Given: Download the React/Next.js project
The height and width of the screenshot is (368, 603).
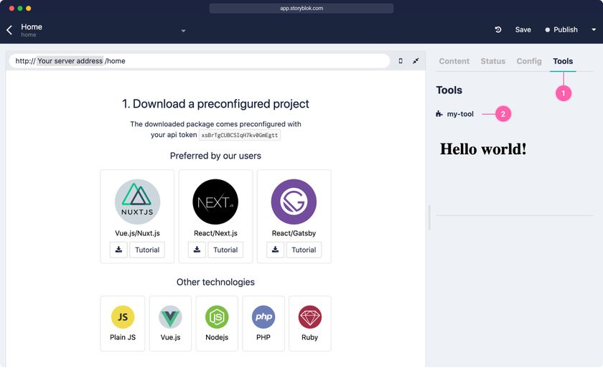Looking at the screenshot, I should (197, 250).
